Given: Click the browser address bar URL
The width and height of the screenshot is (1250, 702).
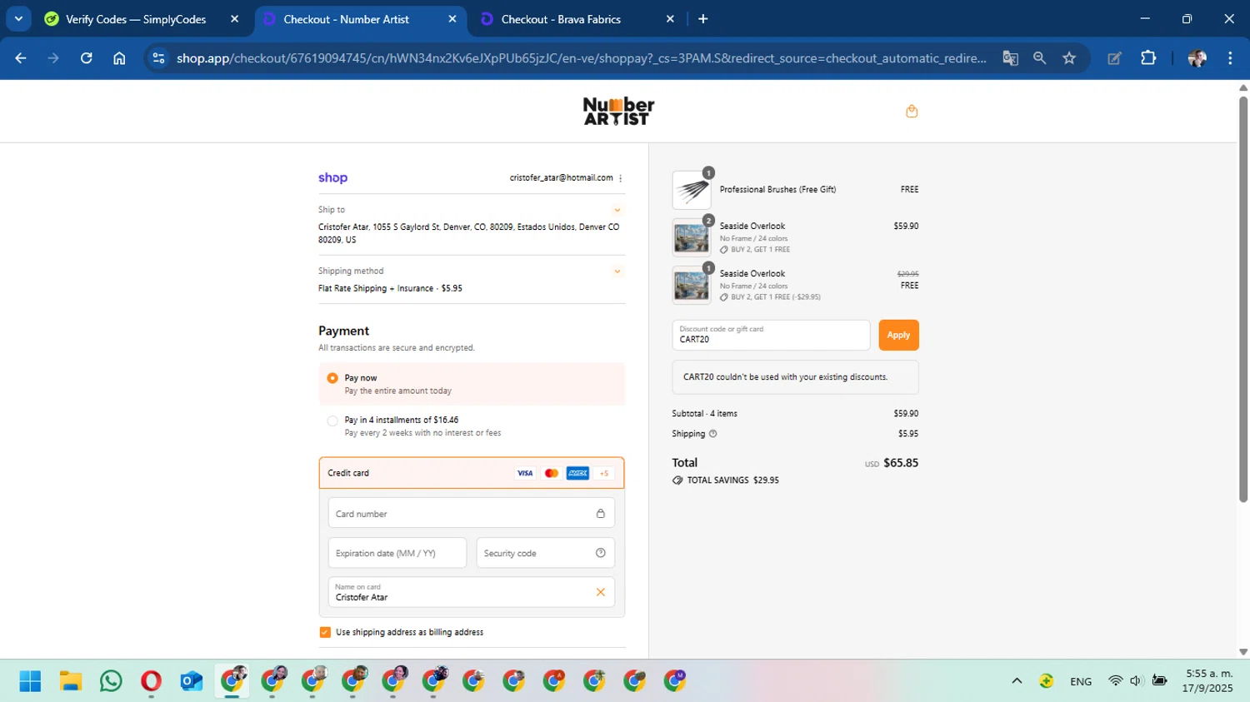Looking at the screenshot, I should (x=581, y=58).
